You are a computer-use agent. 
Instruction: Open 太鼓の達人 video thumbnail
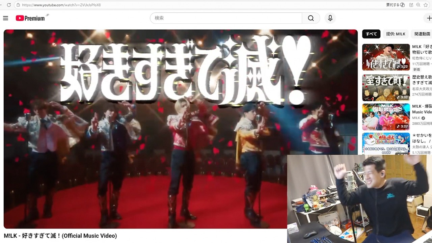tap(386, 144)
